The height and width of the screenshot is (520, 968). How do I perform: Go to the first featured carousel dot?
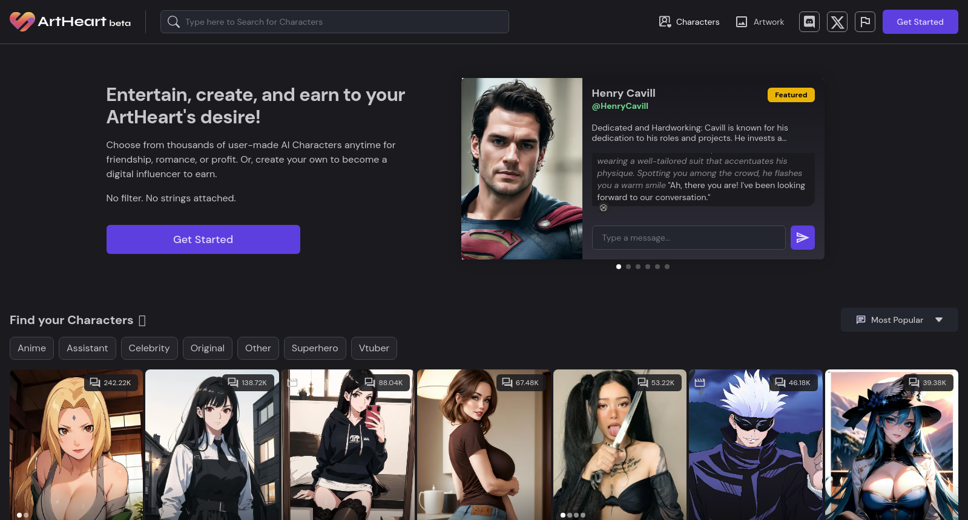[619, 267]
